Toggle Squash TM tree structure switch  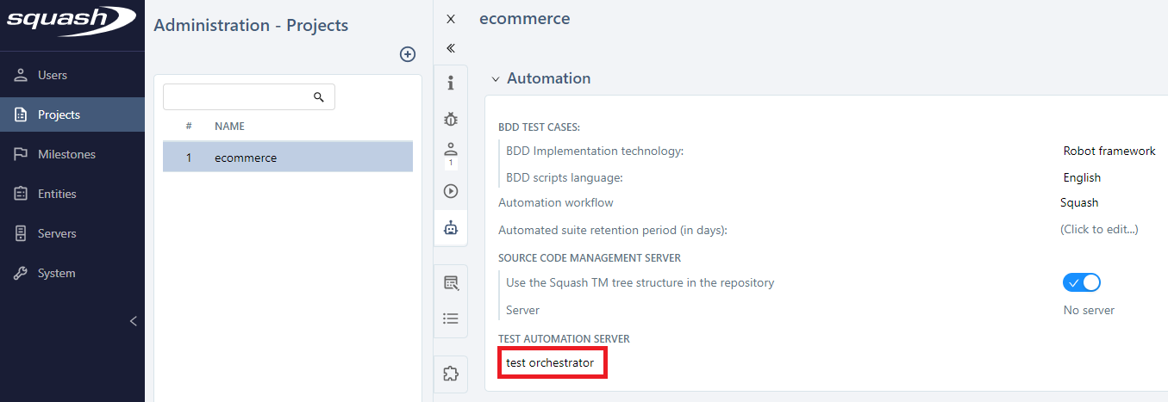pyautogui.click(x=1081, y=282)
